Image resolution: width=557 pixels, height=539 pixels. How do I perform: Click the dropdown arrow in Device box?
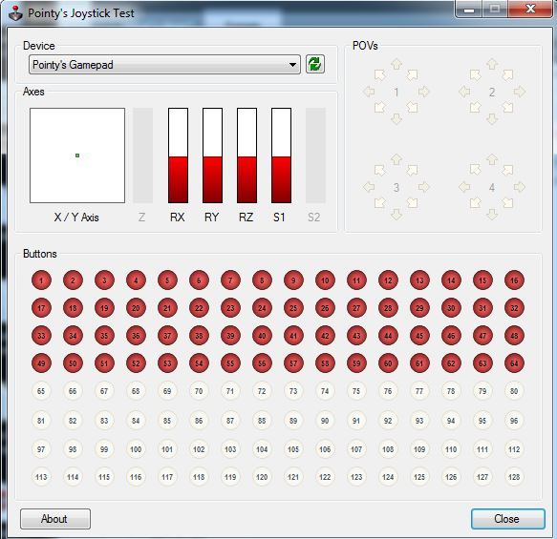(292, 65)
